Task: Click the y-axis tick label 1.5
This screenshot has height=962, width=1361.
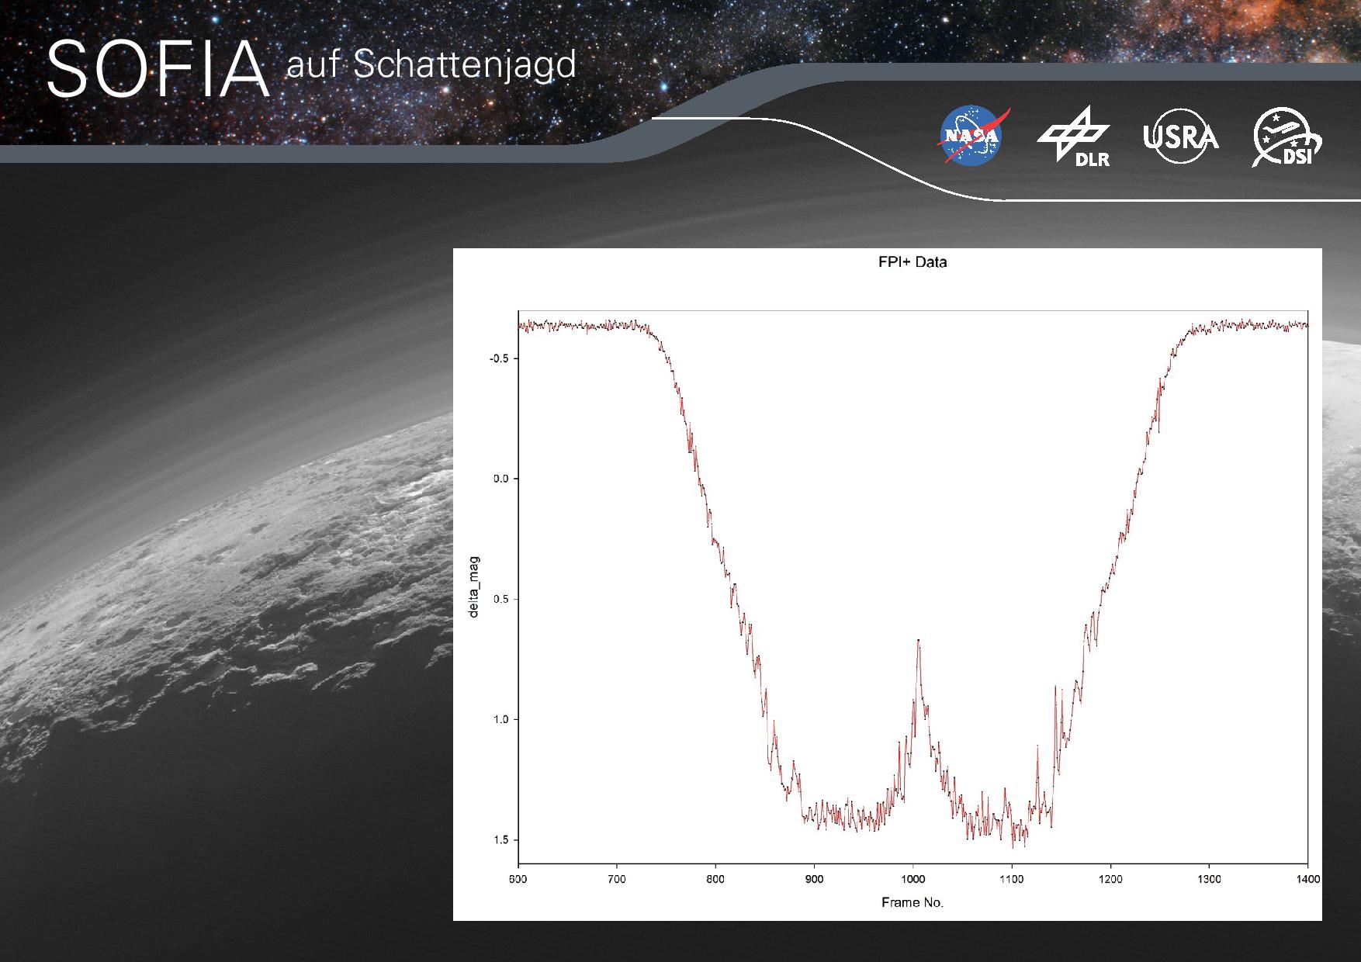Action: (x=500, y=839)
